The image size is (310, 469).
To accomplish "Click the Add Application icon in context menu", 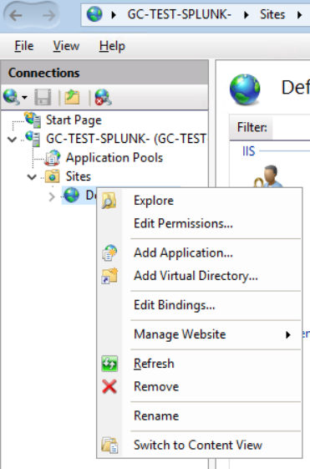I will click(109, 252).
